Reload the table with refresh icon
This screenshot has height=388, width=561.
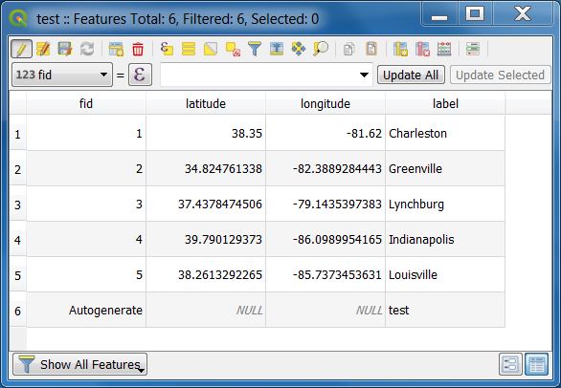pyautogui.click(x=87, y=49)
